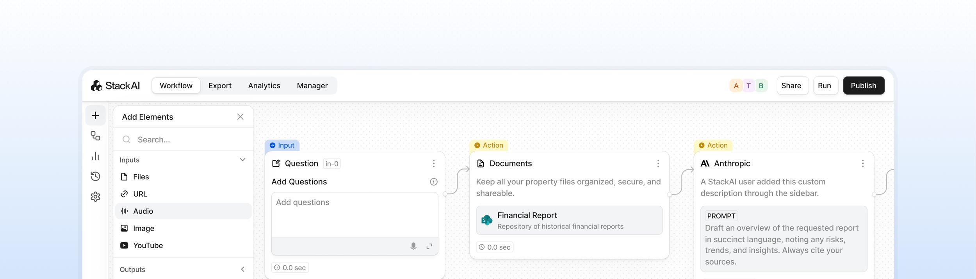Click the Publish button
This screenshot has width=976, height=279.
(x=863, y=86)
